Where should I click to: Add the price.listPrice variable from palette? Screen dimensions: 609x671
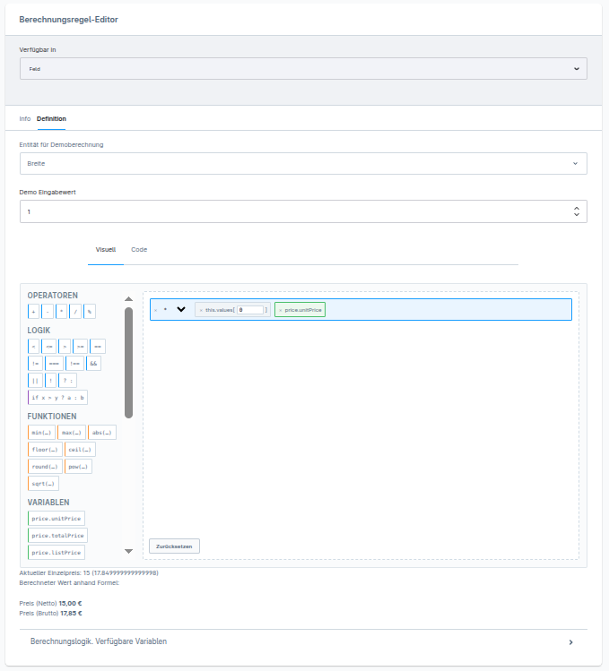coord(57,553)
